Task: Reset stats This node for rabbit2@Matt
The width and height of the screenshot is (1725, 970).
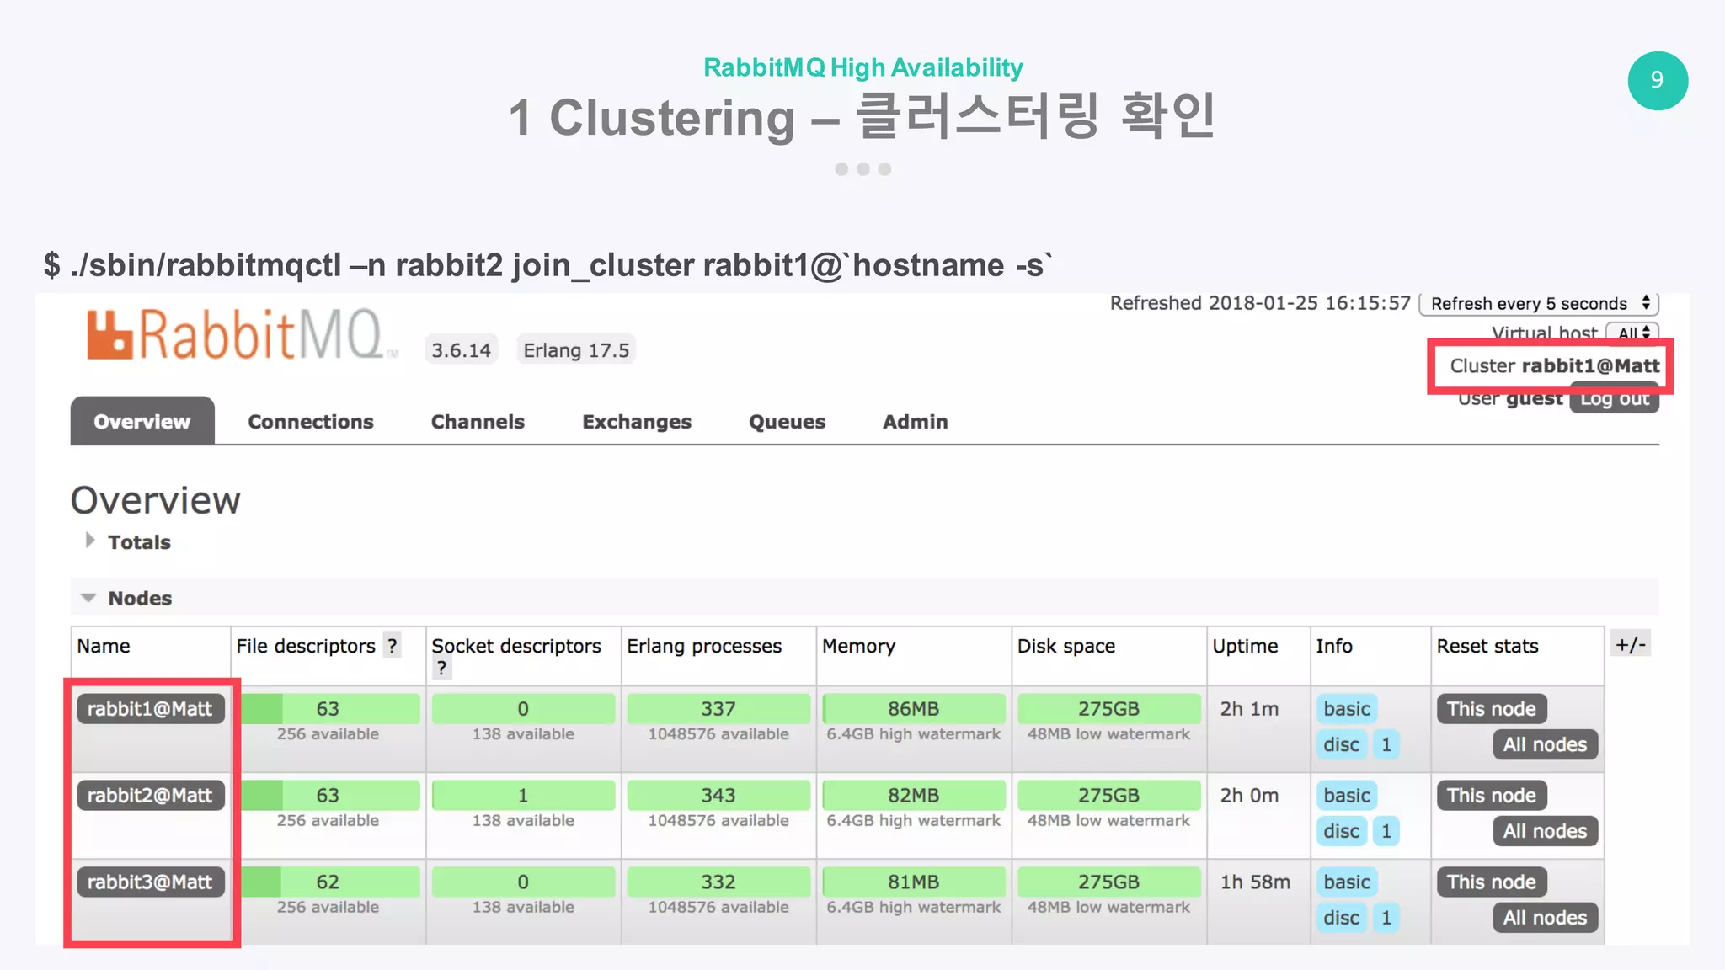Action: click(x=1492, y=796)
